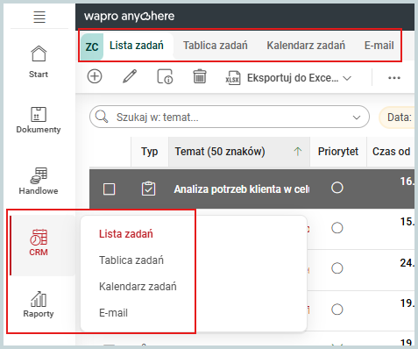Click the wapro anywhere logo
The height and width of the screenshot is (349, 418).
[x=129, y=16]
